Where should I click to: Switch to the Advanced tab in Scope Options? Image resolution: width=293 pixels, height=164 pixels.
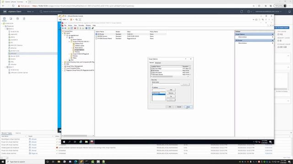pos(157,63)
